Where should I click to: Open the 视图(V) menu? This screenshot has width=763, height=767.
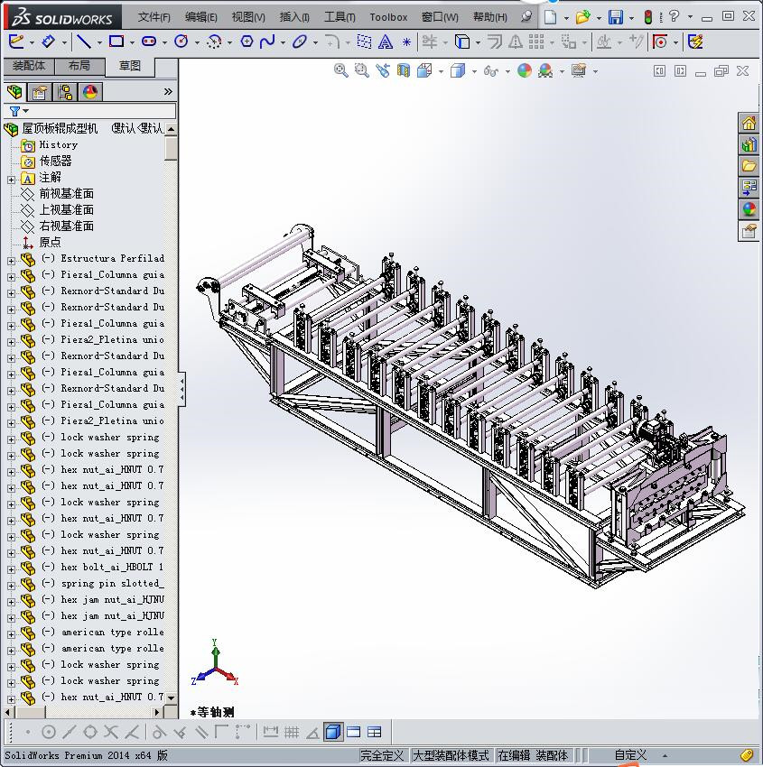click(248, 17)
